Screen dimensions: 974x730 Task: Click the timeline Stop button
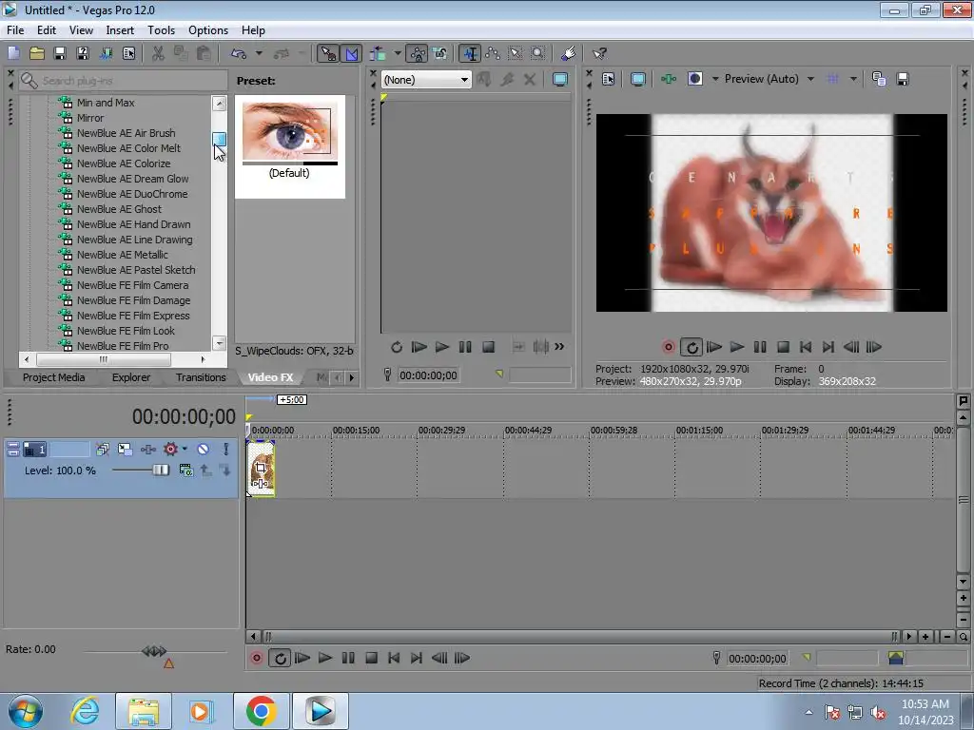click(372, 658)
